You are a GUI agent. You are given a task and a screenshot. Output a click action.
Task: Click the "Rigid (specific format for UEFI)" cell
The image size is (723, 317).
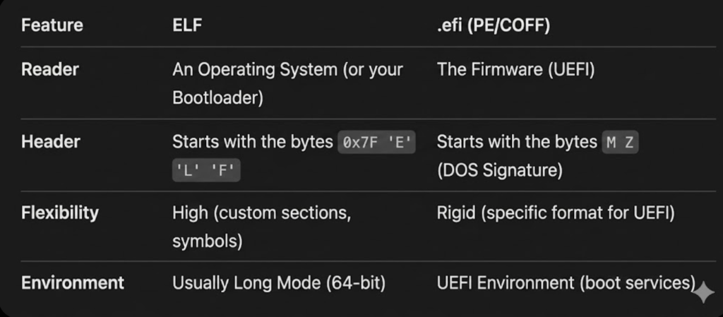coord(556,213)
